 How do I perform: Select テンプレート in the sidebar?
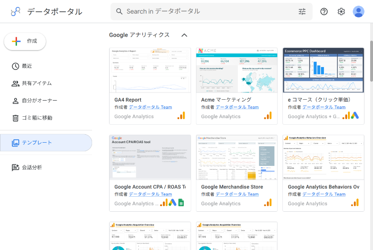coord(46,143)
